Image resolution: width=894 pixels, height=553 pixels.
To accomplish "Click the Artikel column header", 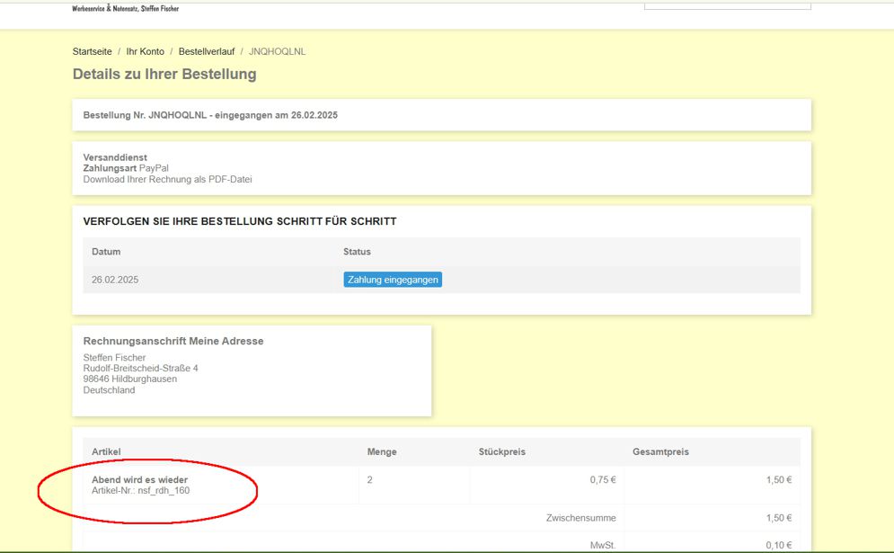I will [x=106, y=451].
